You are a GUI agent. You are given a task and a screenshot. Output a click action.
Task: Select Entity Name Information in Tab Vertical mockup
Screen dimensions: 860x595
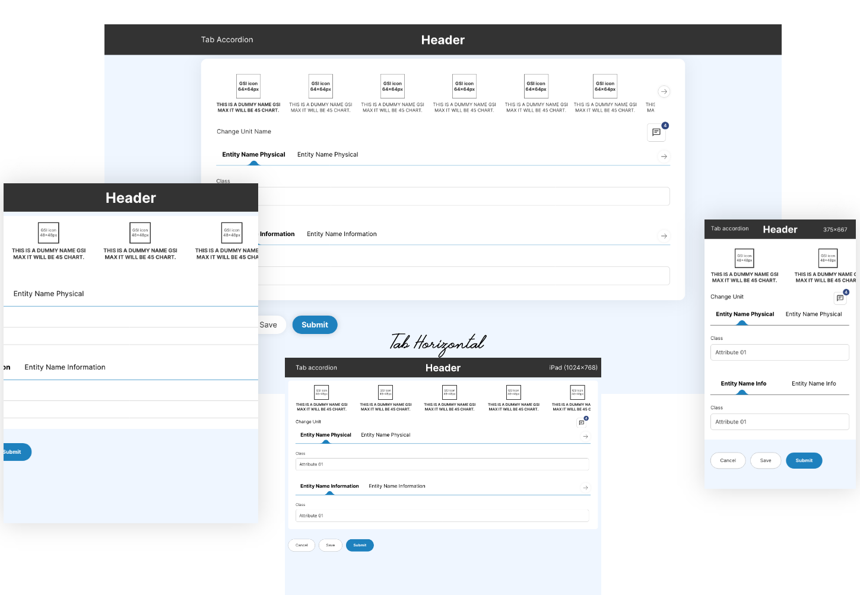(65, 367)
